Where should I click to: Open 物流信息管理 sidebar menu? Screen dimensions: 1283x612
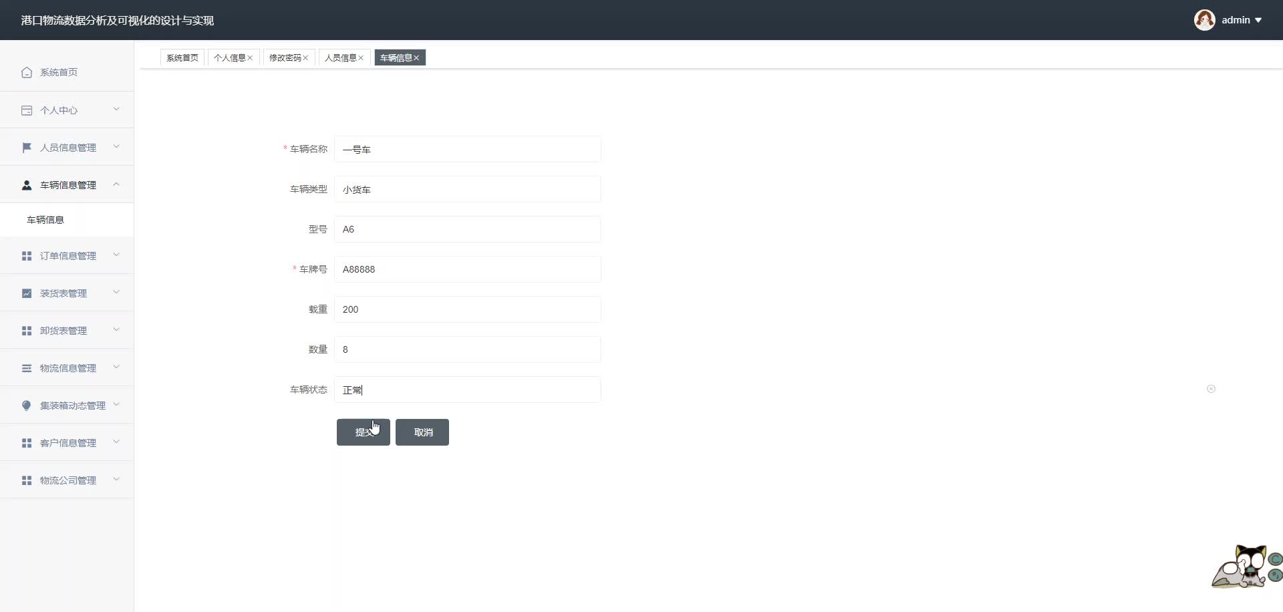point(67,368)
